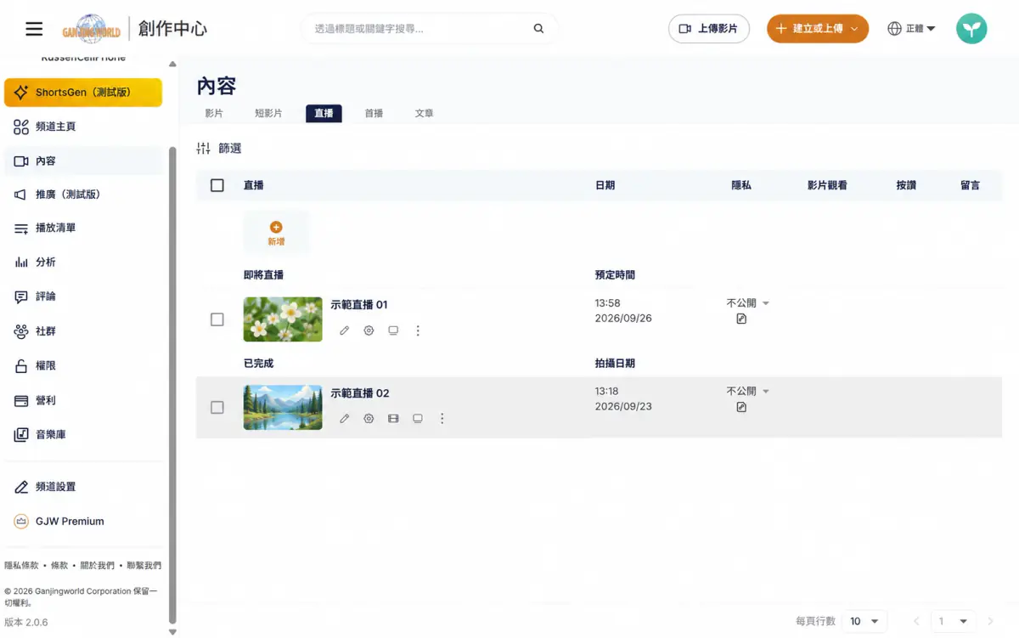This screenshot has width=1019, height=638.
Task: Open more options for 示範直播 01
Action: 418,330
